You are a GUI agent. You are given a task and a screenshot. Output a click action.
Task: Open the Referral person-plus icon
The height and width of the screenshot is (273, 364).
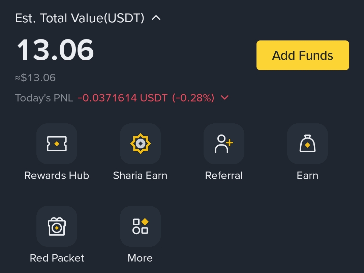click(224, 144)
